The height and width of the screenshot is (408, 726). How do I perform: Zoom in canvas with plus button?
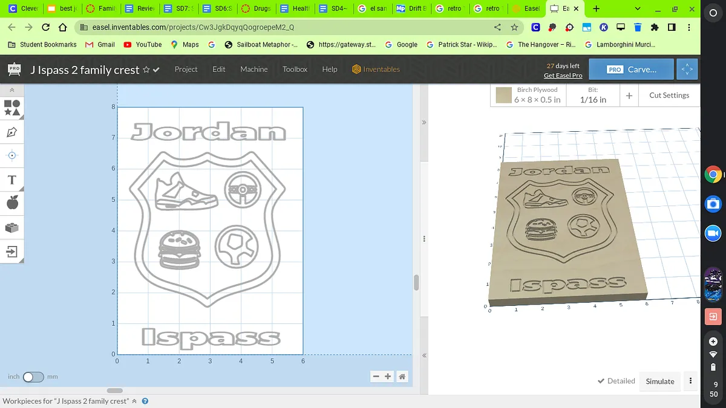[388, 377]
